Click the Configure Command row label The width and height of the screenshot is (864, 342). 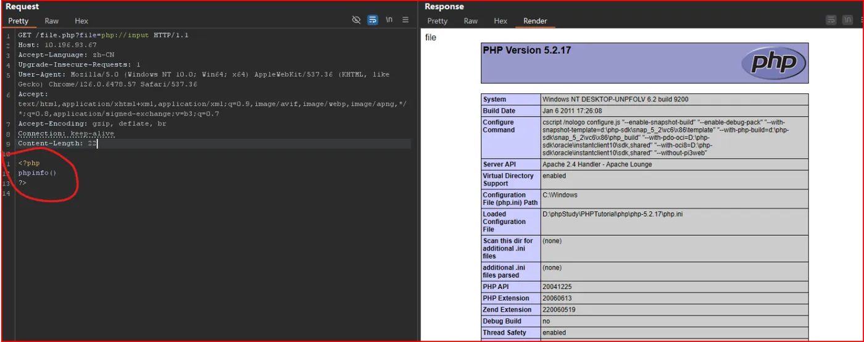pyautogui.click(x=499, y=126)
